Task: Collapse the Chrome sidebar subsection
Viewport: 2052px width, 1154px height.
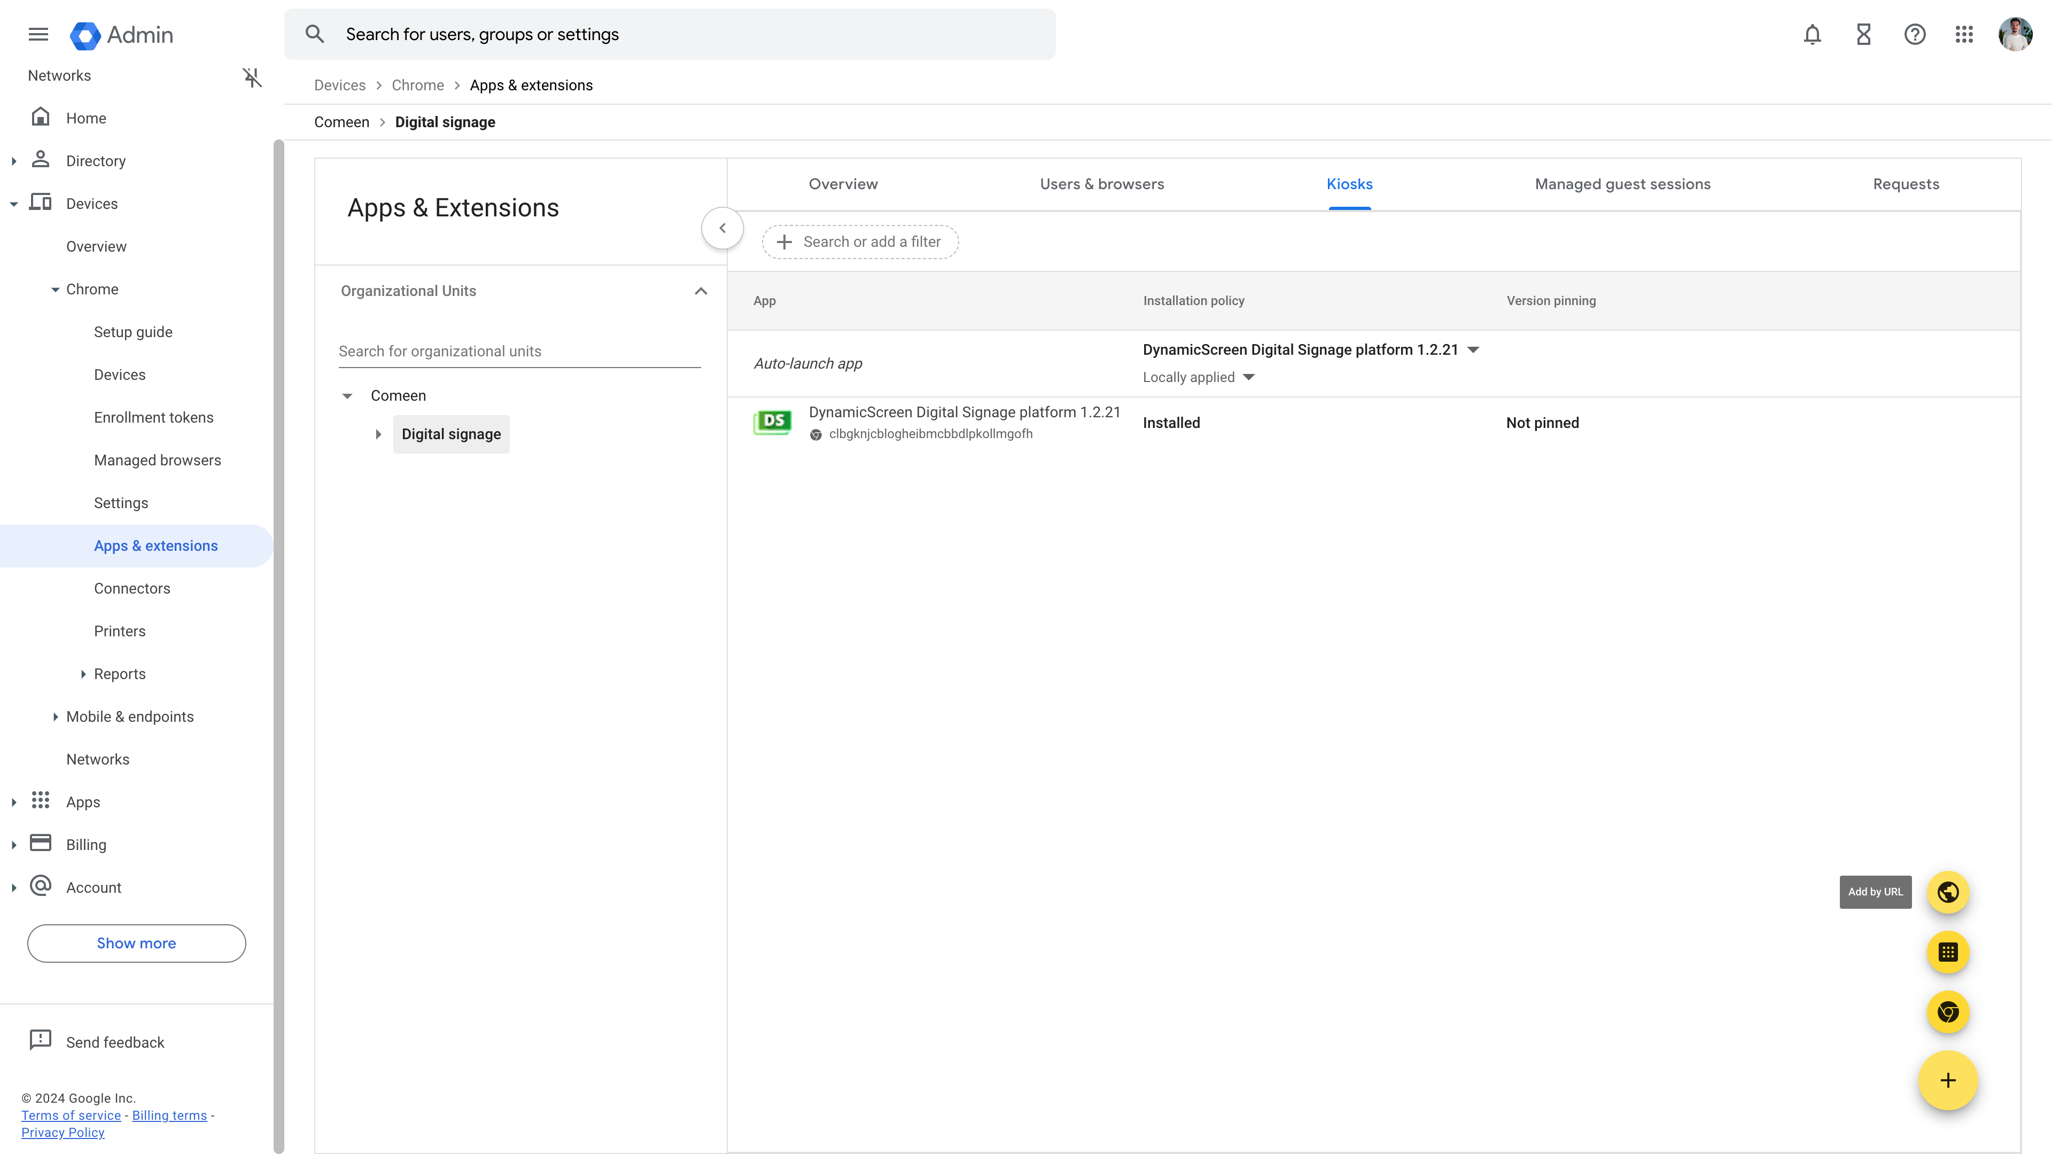Action: [55, 290]
